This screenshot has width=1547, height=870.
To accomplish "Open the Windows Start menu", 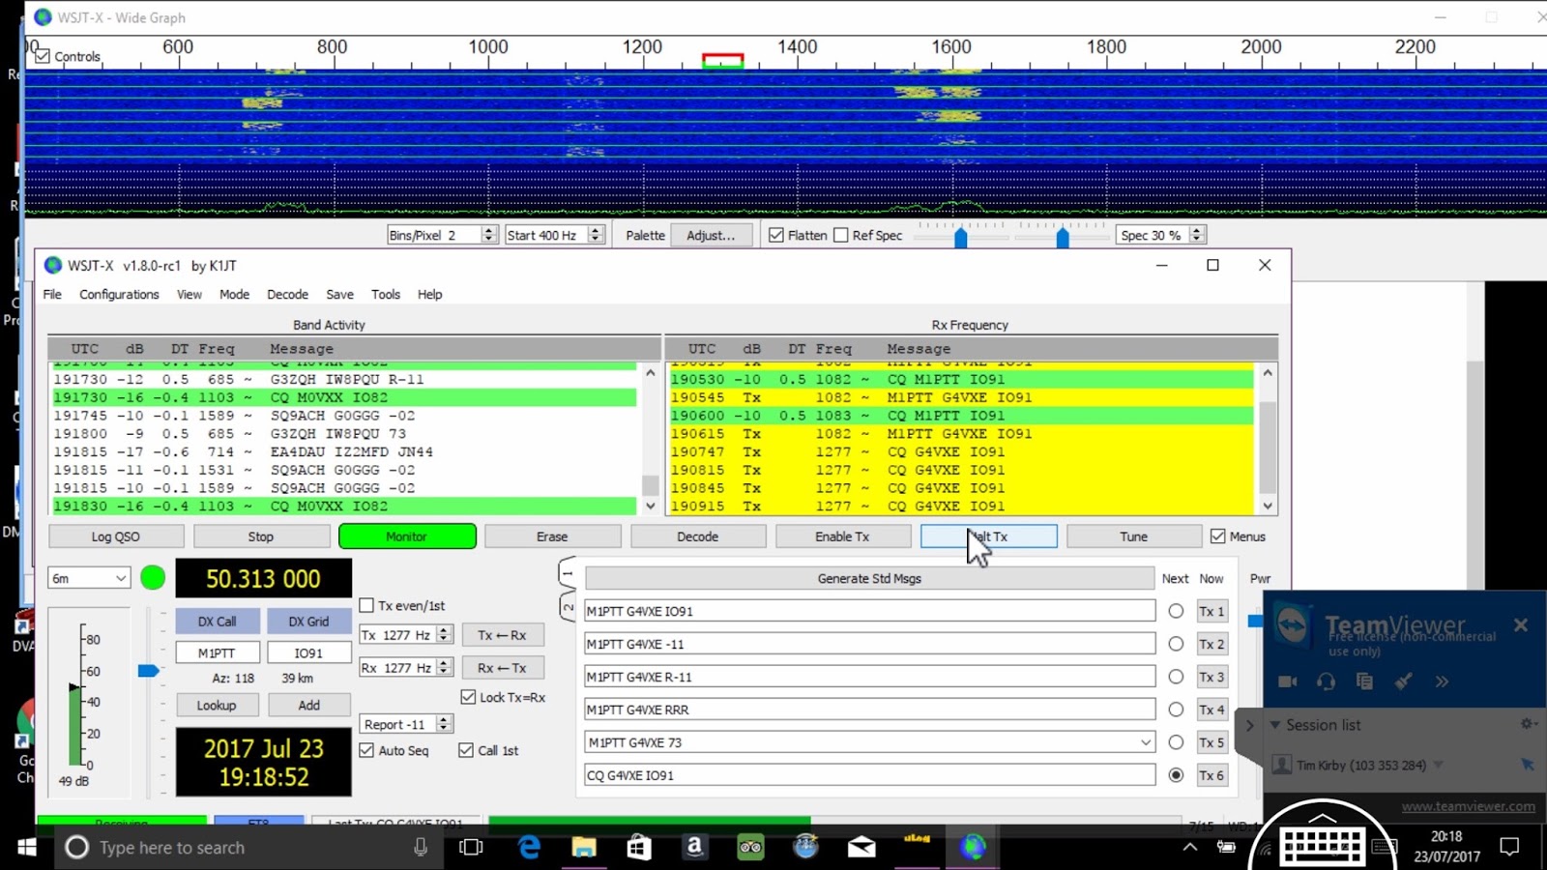I will [x=27, y=848].
